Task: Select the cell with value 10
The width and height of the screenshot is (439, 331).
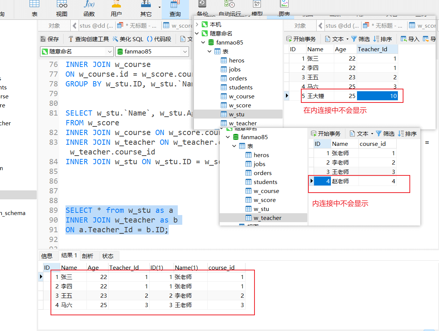Action: coord(377,96)
